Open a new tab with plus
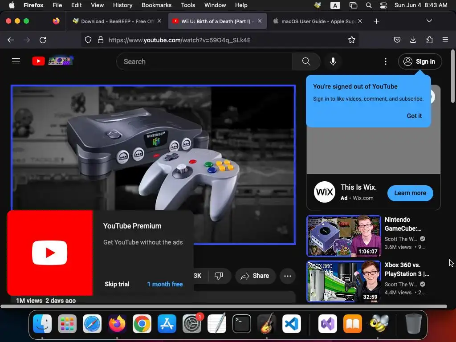This screenshot has height=342, width=456. (x=376, y=21)
